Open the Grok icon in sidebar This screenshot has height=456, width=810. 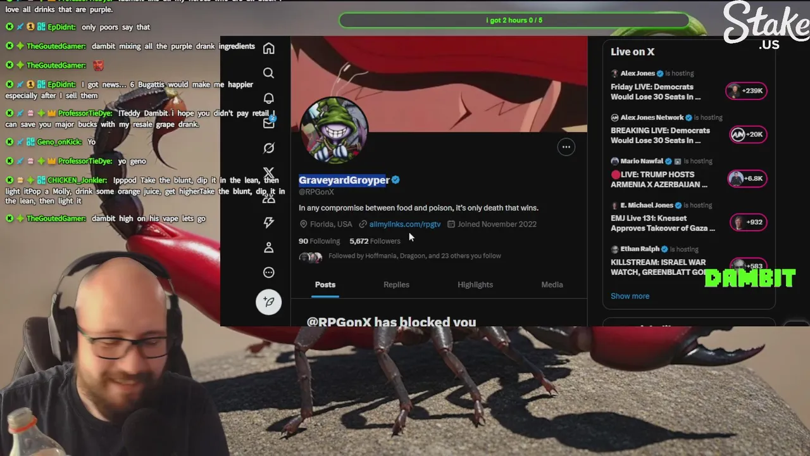(269, 148)
